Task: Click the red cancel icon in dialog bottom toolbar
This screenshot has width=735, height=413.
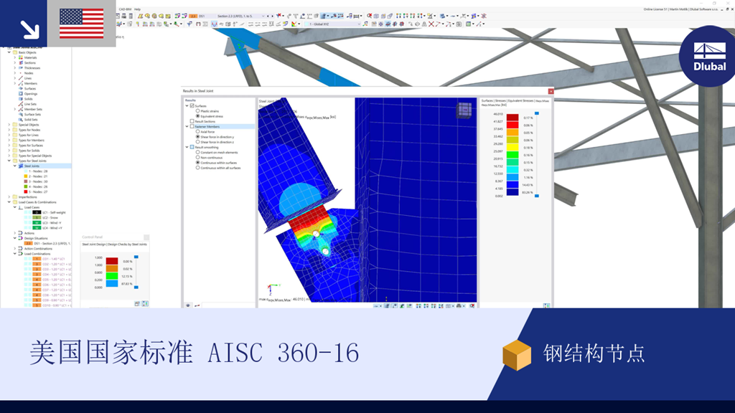Action: tap(472, 305)
